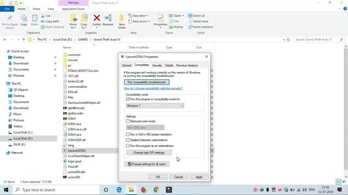Click Change settings for all users
Image resolution: width=348 pixels, height=195 pixels.
(x=147, y=164)
